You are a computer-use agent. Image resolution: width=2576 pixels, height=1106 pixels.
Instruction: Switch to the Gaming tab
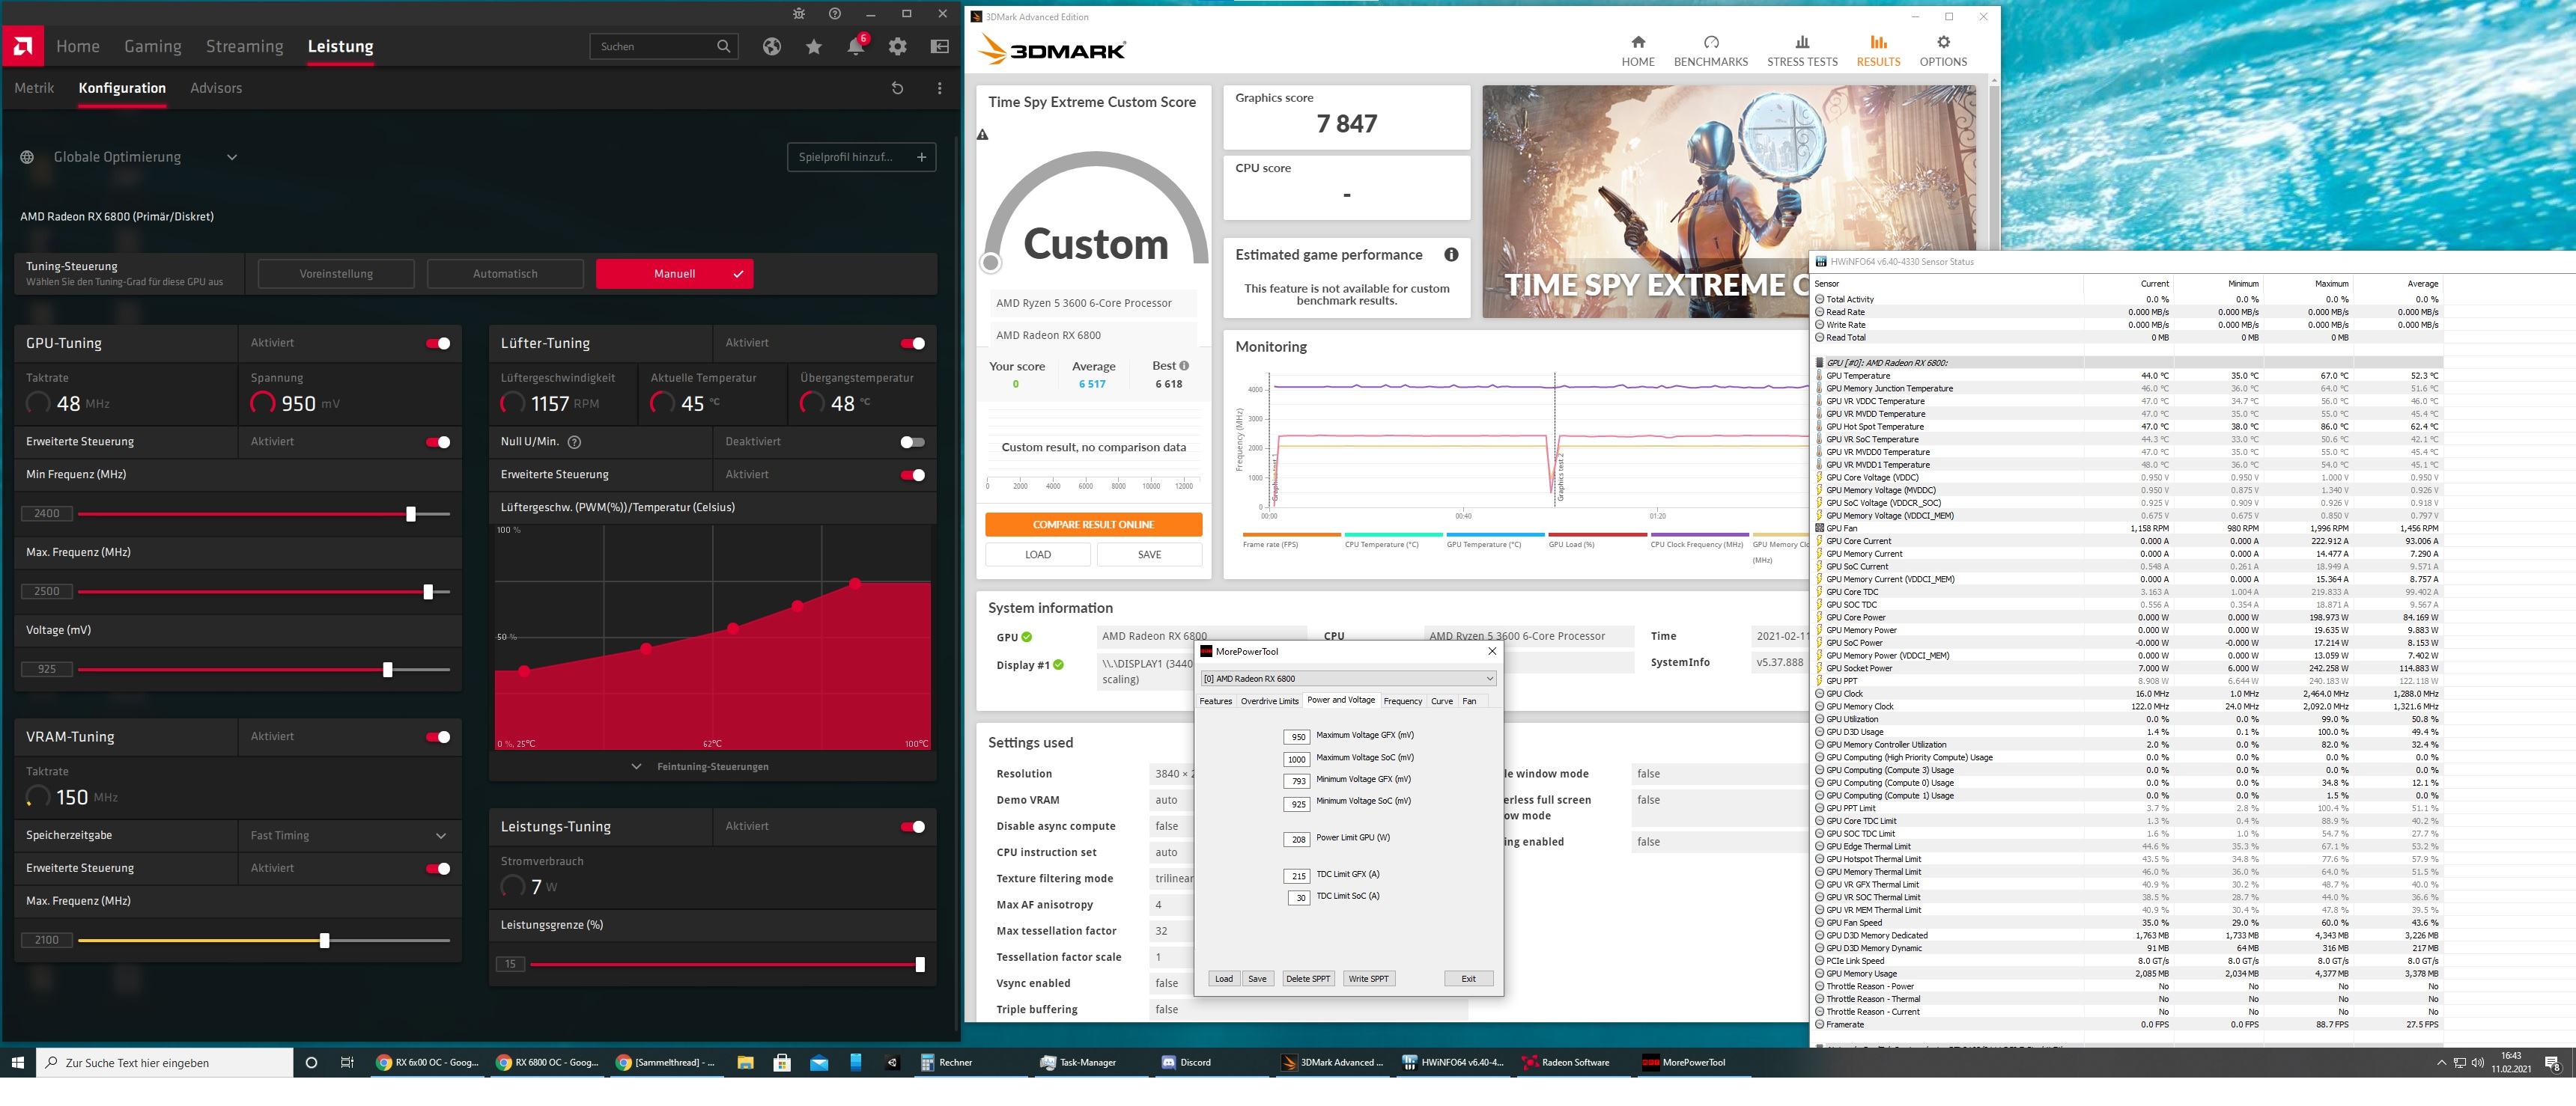coord(153,46)
